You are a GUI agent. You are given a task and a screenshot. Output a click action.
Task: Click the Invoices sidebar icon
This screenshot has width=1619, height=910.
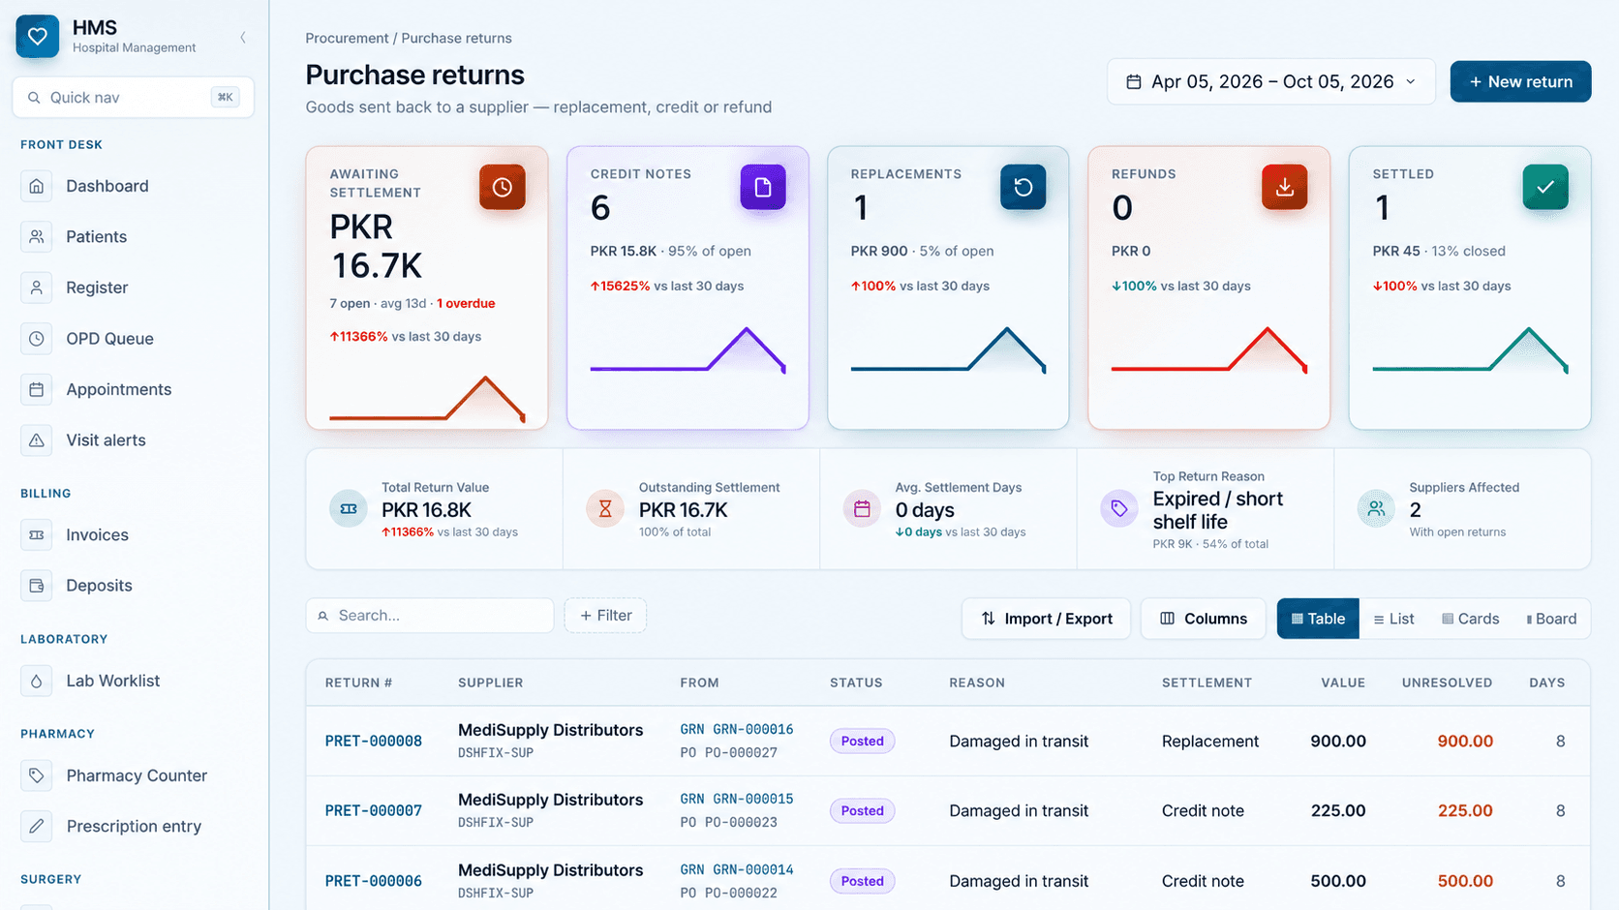37,534
